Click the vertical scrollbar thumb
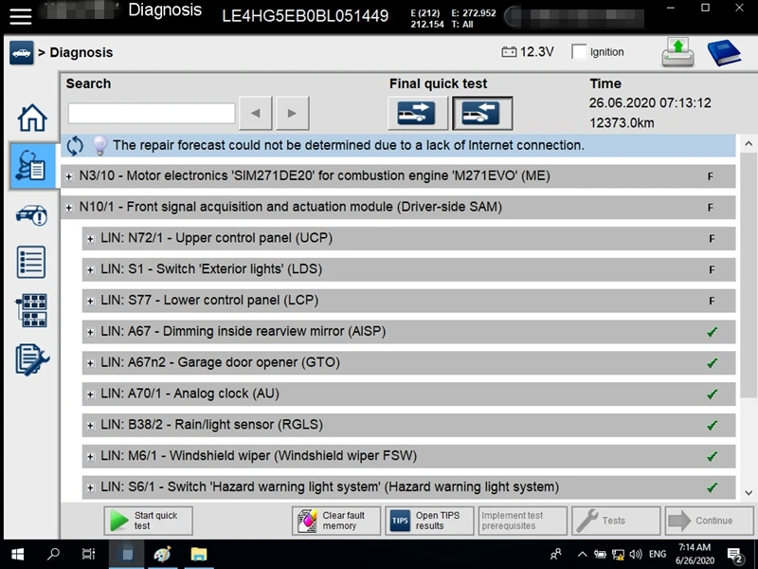The height and width of the screenshot is (569, 758). pyautogui.click(x=749, y=276)
